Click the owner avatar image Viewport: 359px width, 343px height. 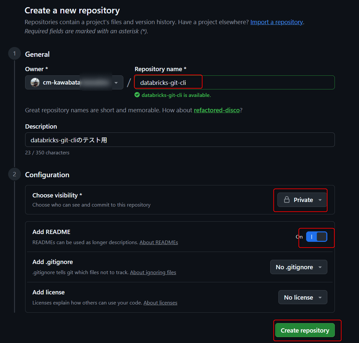coord(35,83)
